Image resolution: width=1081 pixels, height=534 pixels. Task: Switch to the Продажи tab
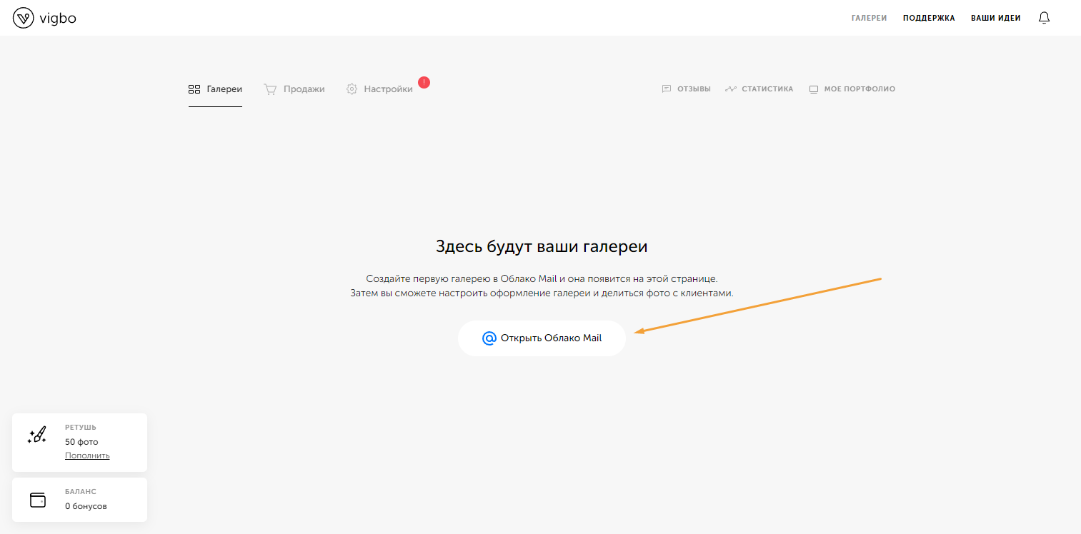click(294, 89)
